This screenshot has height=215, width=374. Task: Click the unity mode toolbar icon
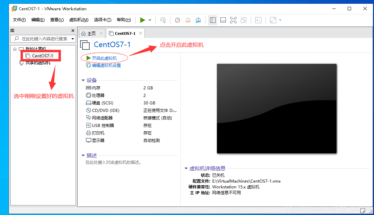[x=244, y=20]
